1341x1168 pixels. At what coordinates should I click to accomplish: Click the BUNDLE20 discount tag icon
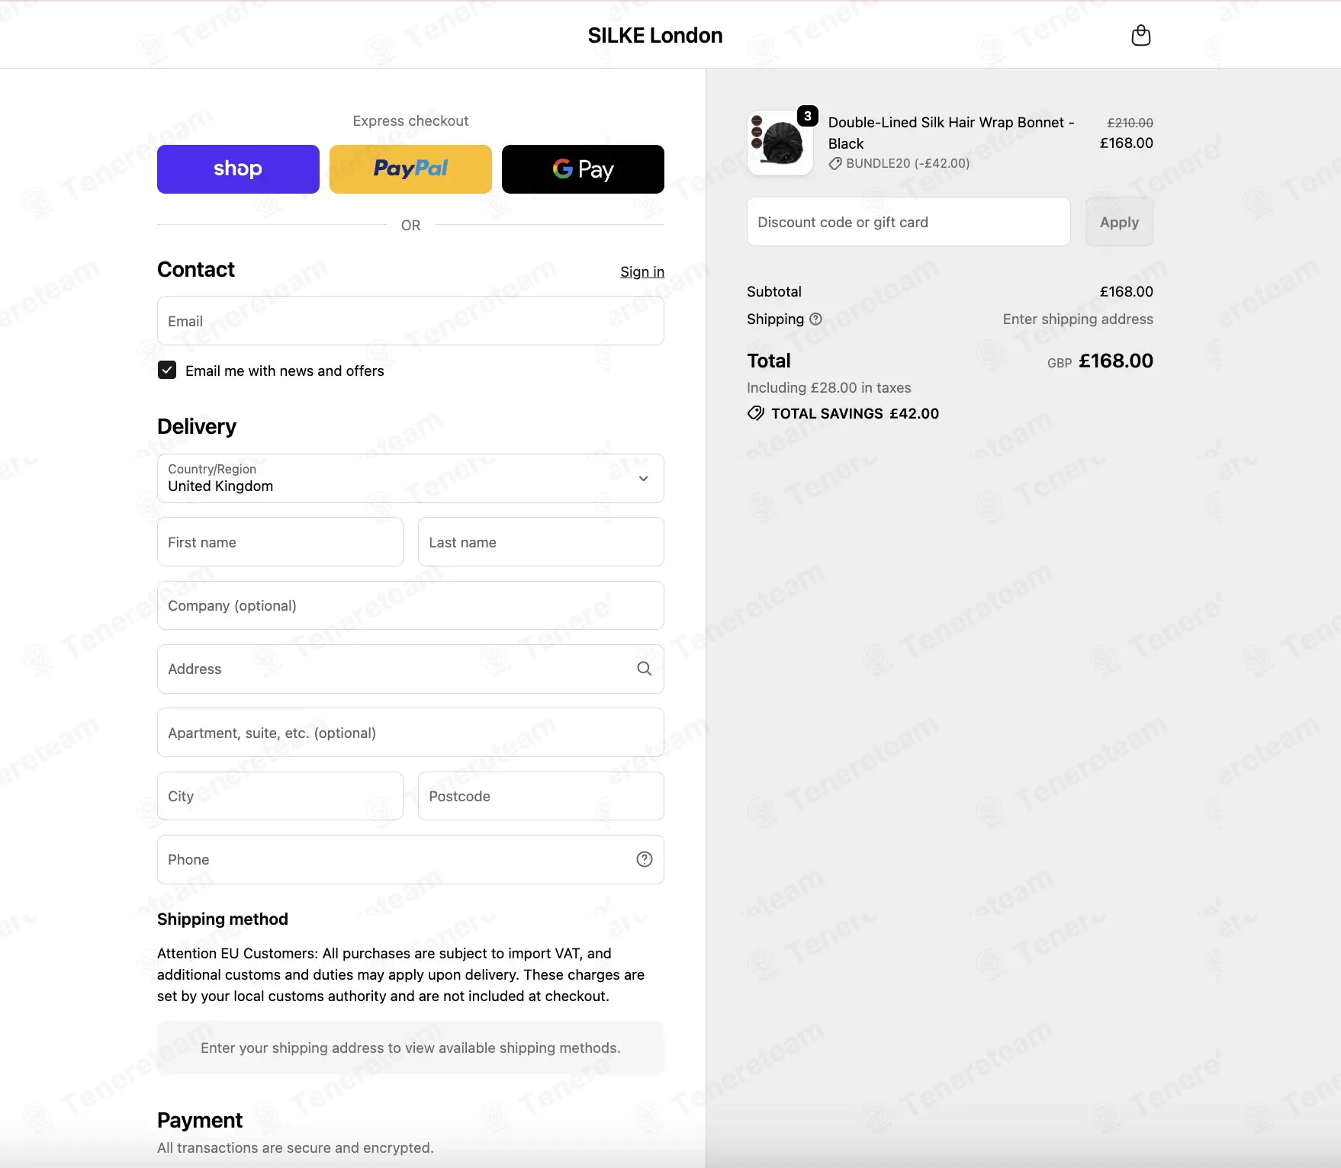point(835,163)
